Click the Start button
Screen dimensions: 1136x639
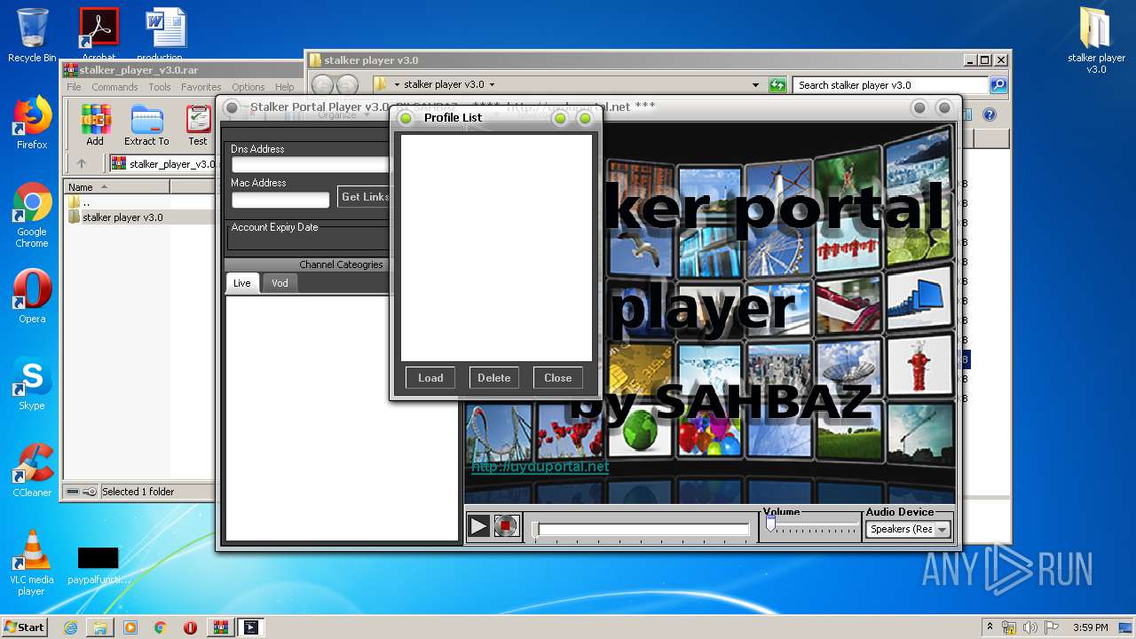[25, 627]
